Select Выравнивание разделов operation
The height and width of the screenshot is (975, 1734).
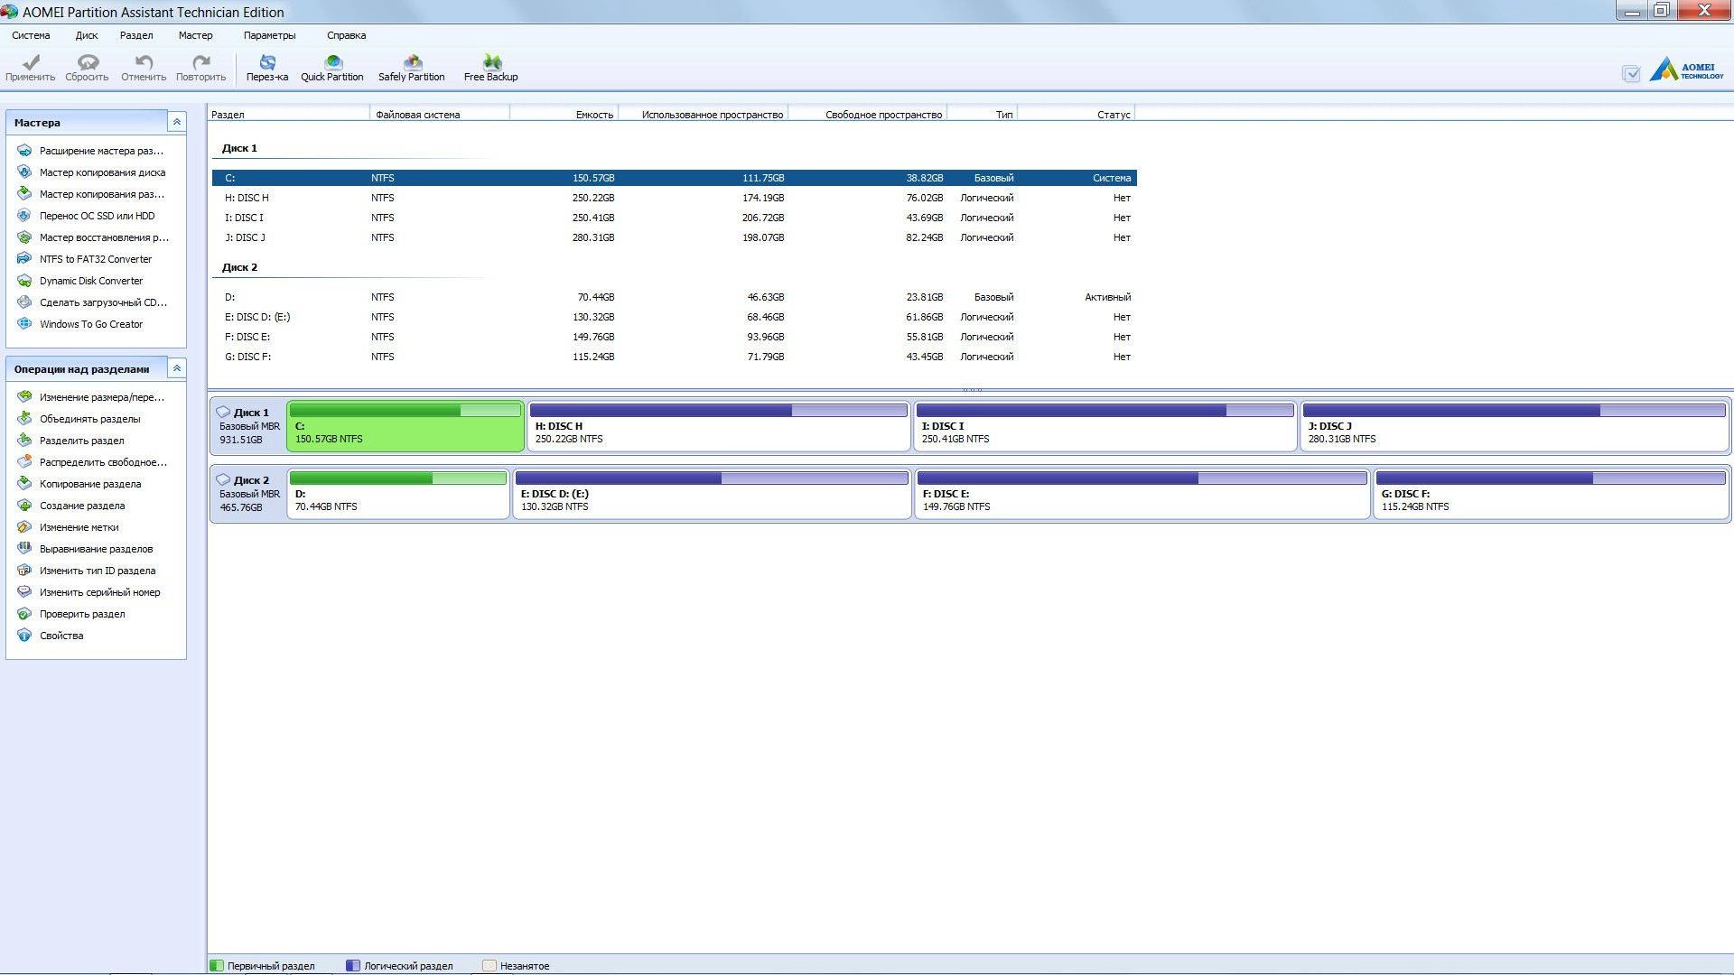[x=85, y=549]
